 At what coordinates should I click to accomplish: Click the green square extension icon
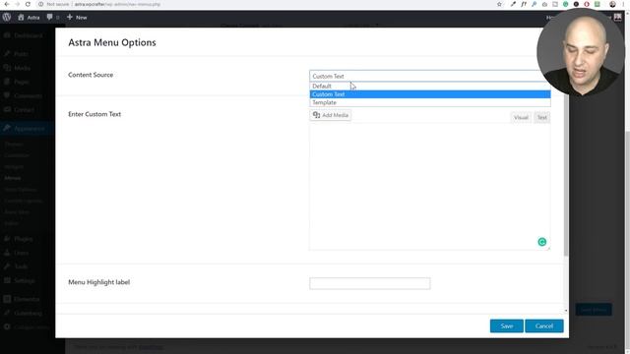pyautogui.click(x=598, y=4)
